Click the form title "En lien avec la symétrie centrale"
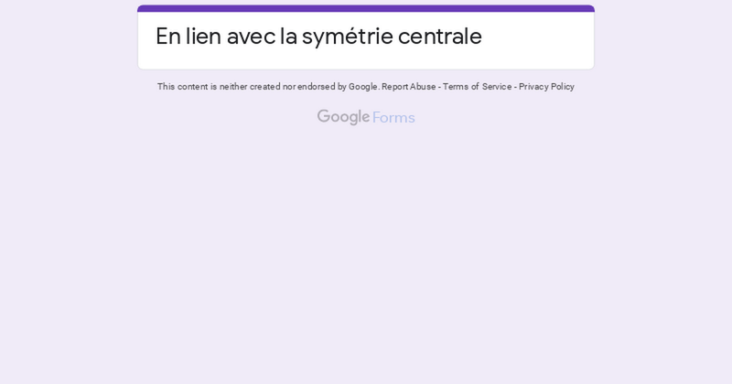This screenshot has width=732, height=384. [318, 37]
